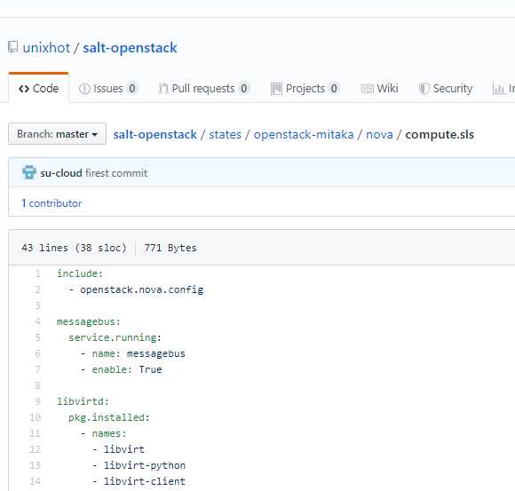The width and height of the screenshot is (515, 491).
Task: Select line number 5 in the code
Action: (x=38, y=337)
